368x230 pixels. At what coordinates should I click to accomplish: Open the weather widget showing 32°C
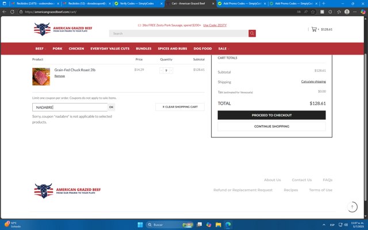(13, 225)
